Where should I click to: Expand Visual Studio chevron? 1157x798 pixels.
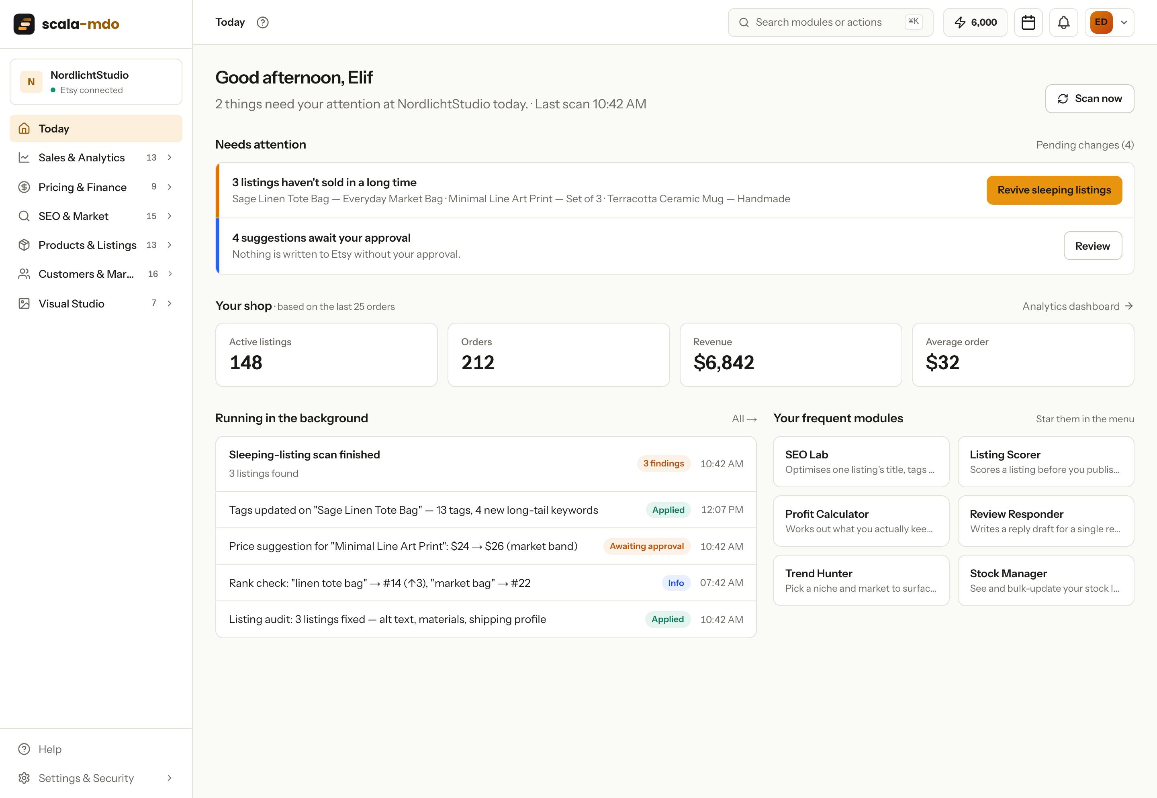(x=170, y=303)
